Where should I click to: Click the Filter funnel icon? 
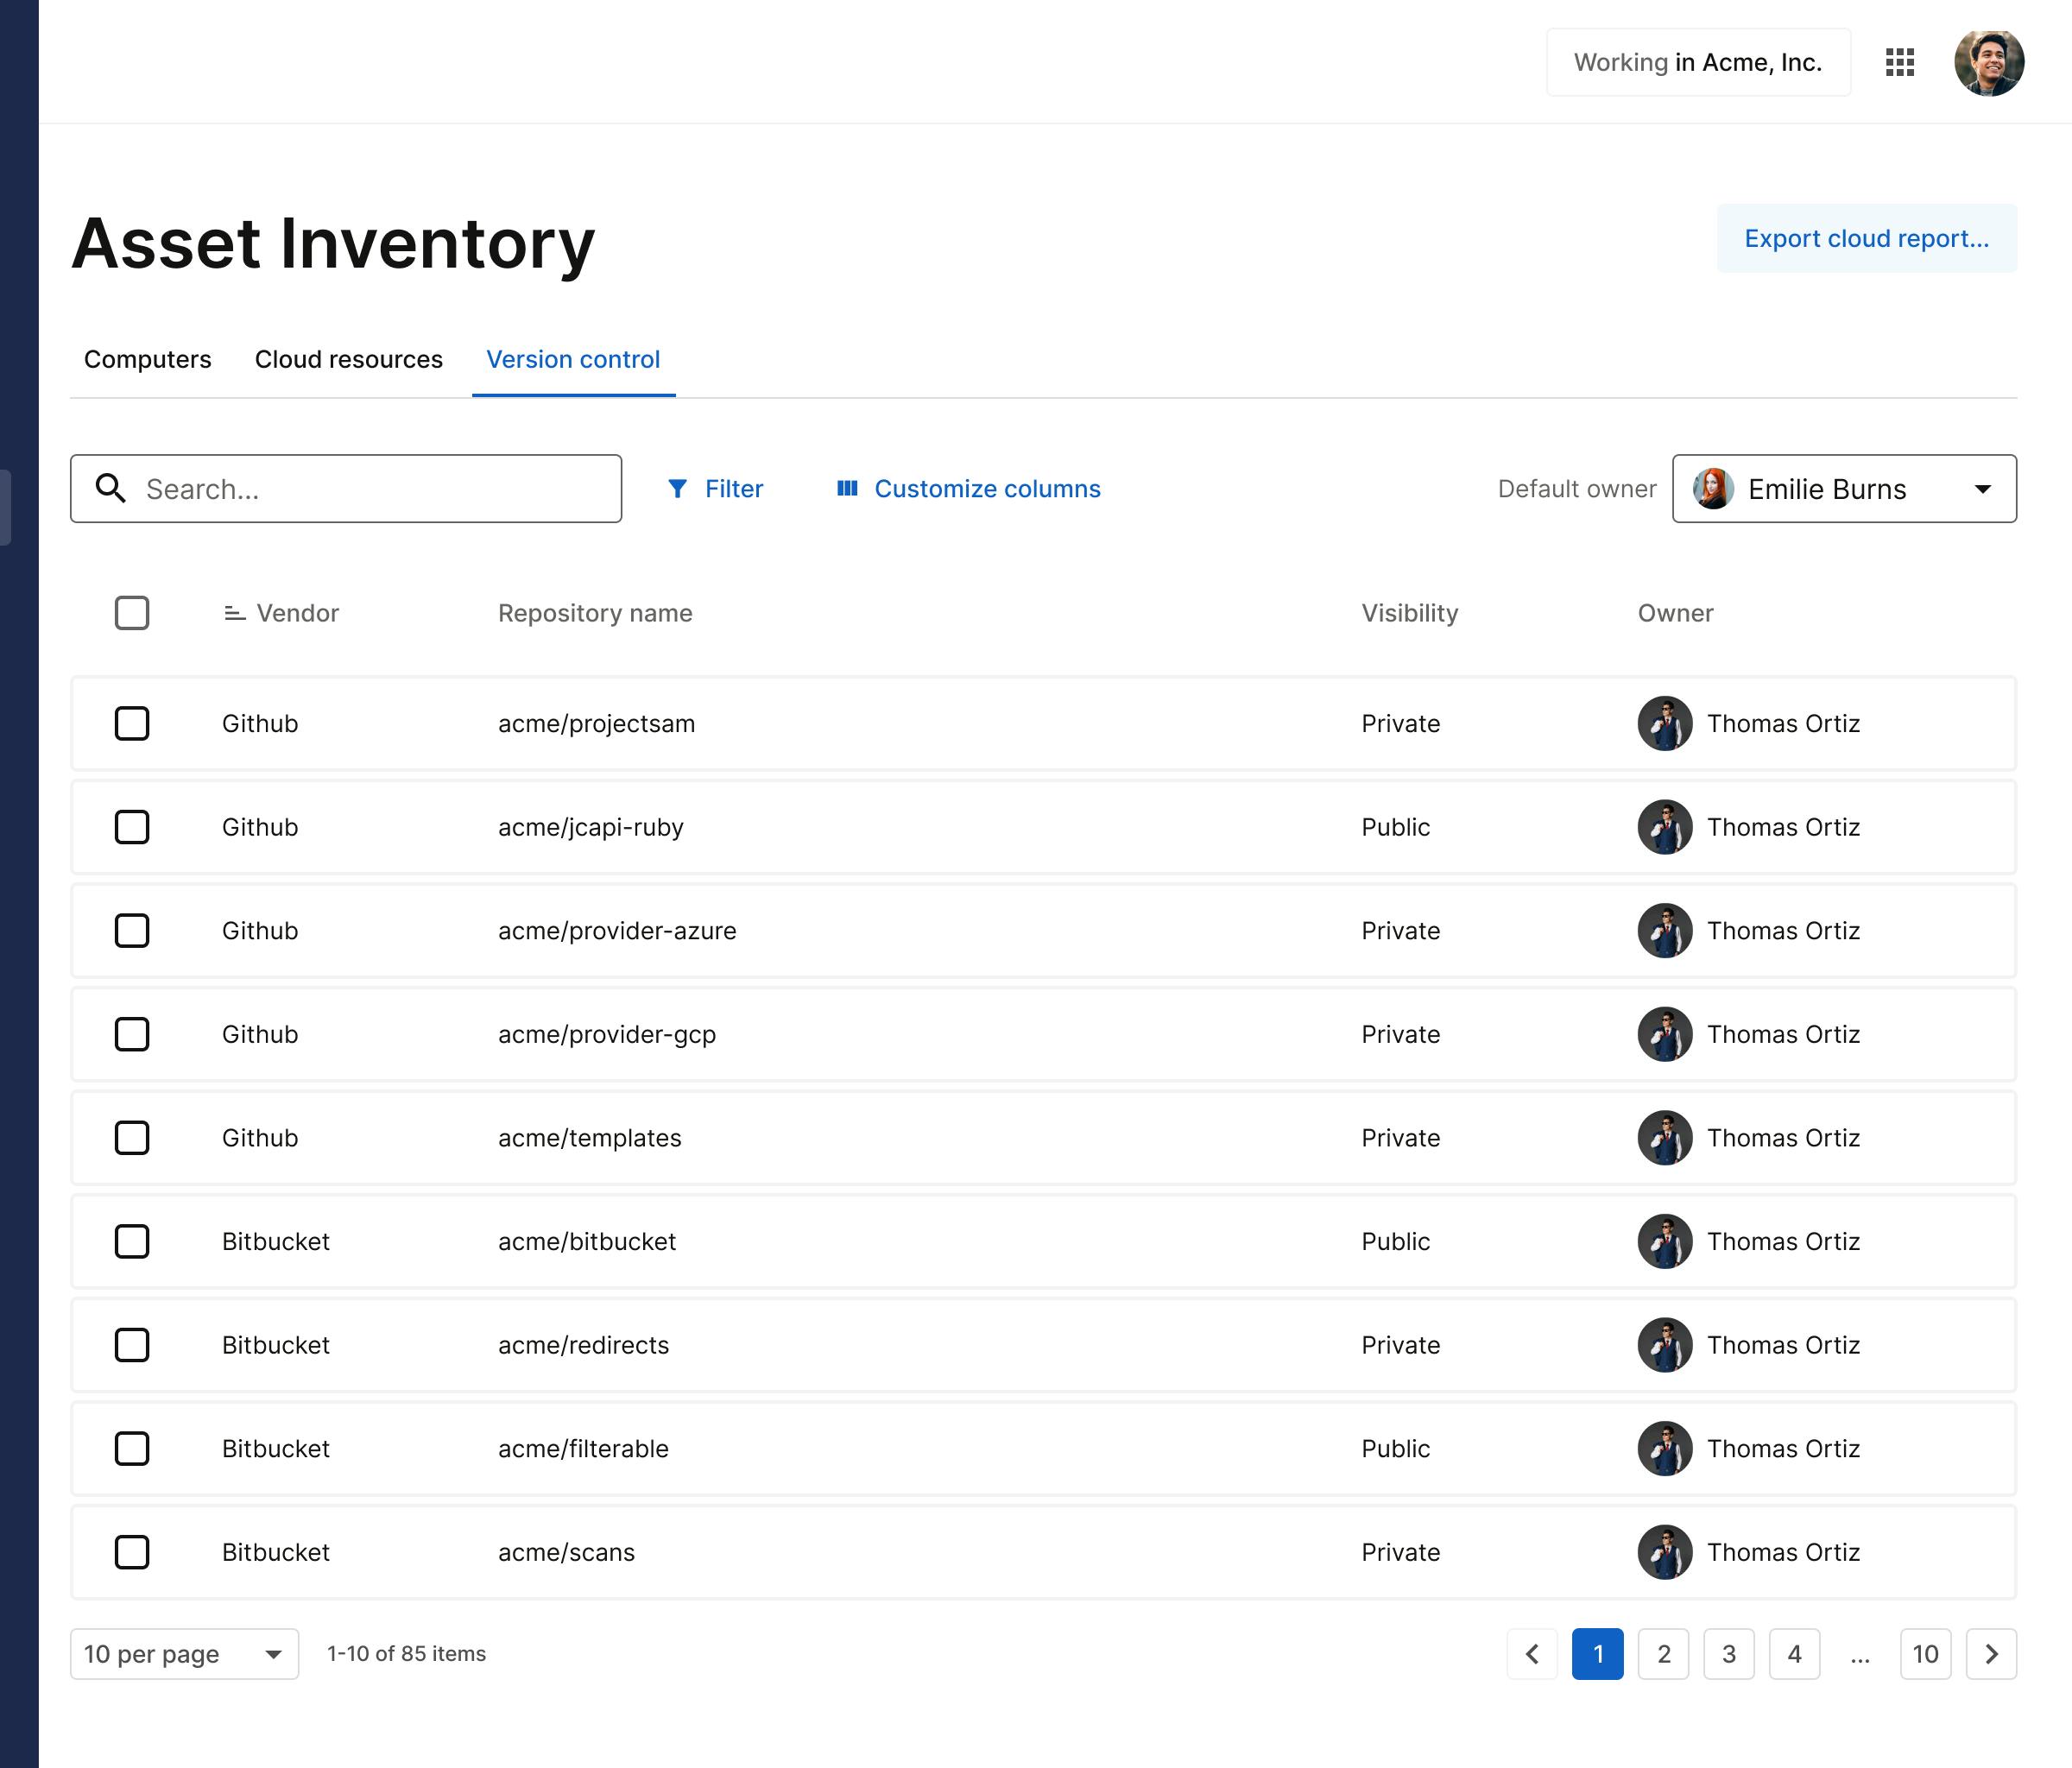coord(677,488)
